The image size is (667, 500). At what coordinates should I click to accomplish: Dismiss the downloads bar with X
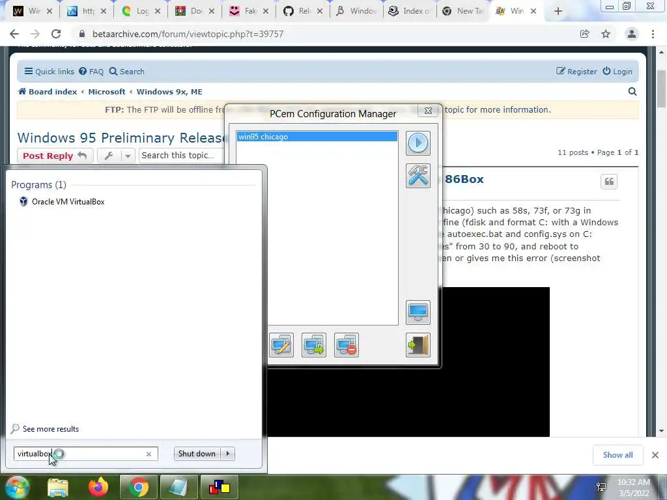point(655,455)
